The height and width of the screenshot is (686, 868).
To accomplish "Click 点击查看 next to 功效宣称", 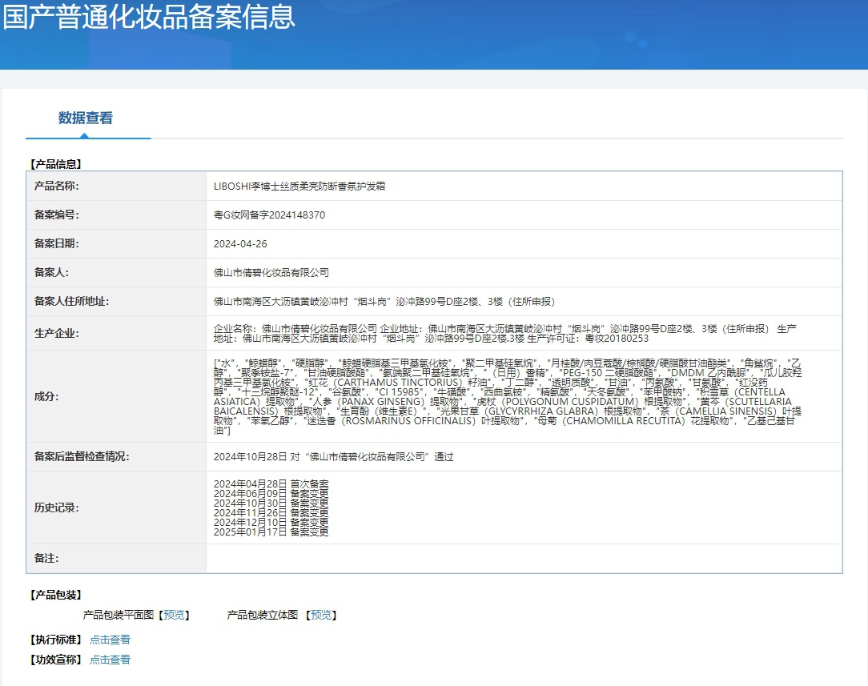I will (x=110, y=660).
